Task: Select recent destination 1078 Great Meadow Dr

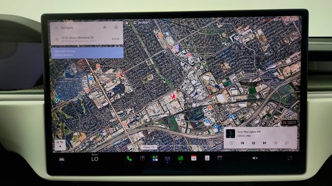Action: (87, 39)
